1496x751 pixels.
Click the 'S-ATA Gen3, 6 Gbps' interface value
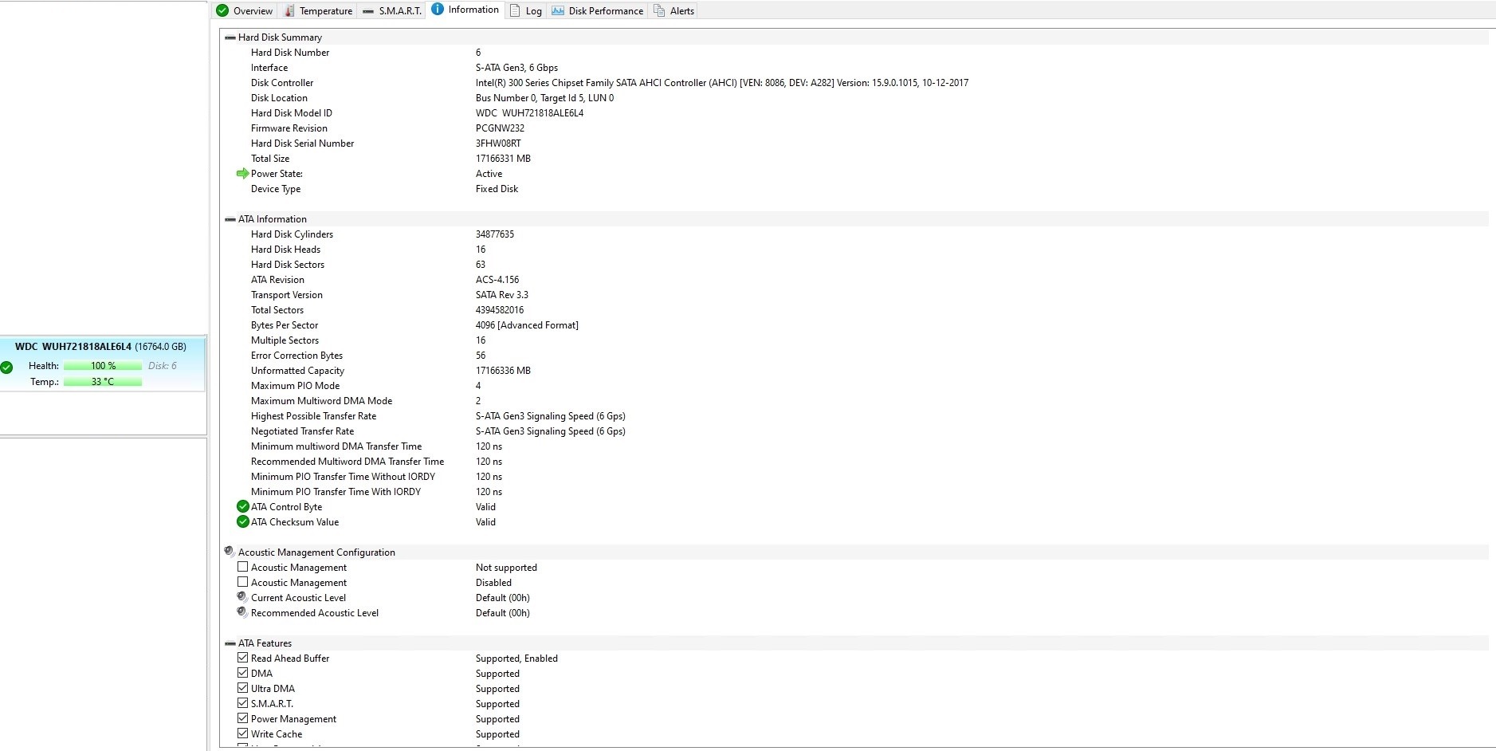point(516,68)
